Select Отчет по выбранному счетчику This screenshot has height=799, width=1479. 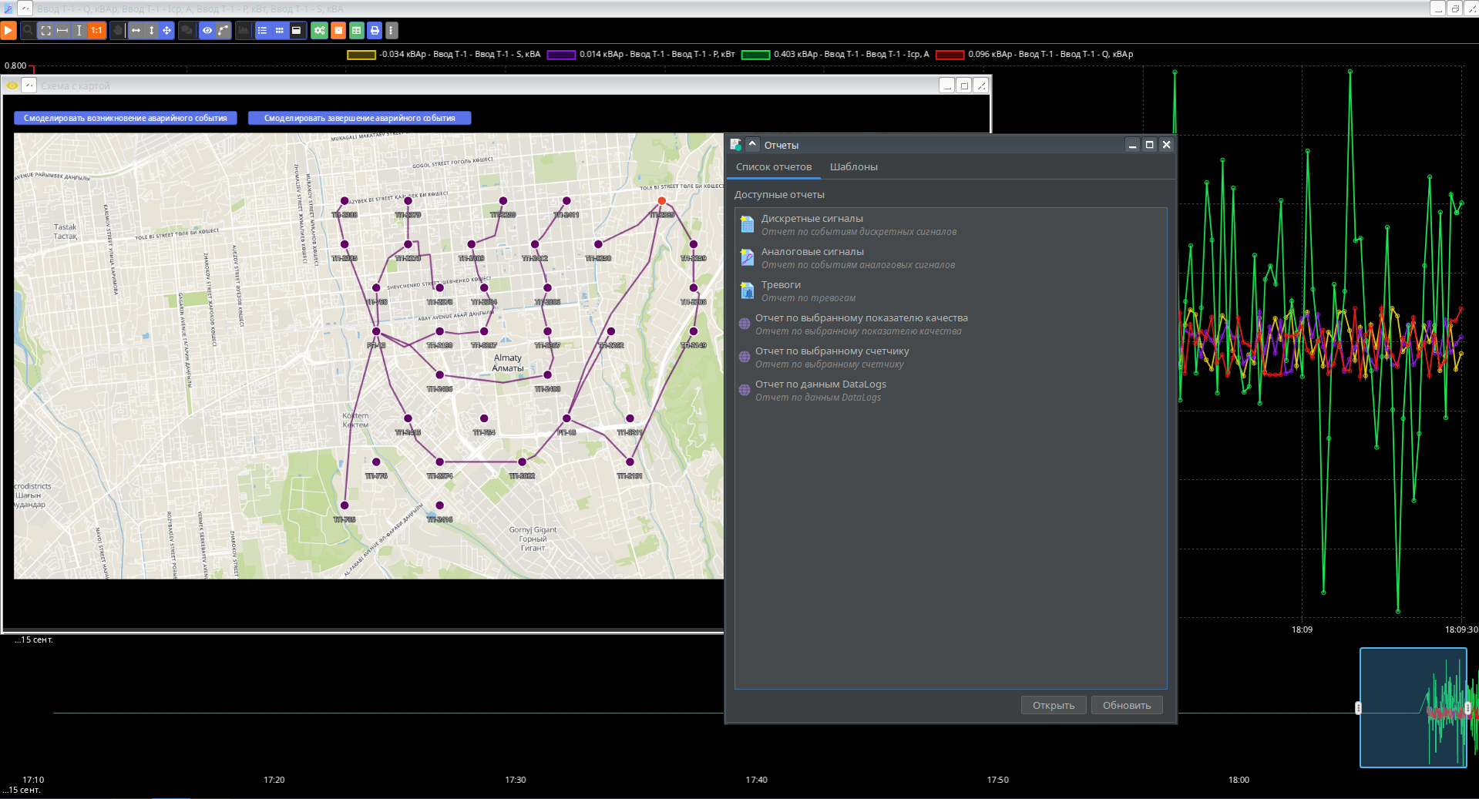950,358
